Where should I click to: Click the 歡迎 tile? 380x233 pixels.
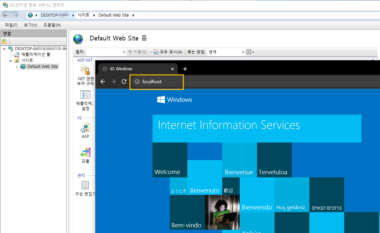click(231, 186)
